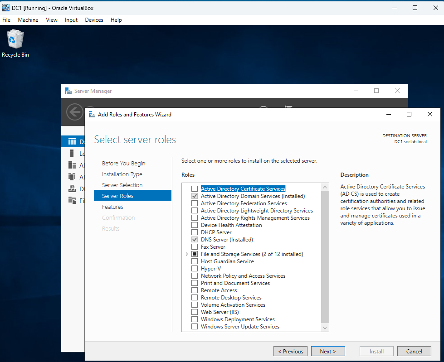Check Active Directory Rights Management Services
Screen dimensions: 444x362
pyautogui.click(x=195, y=218)
